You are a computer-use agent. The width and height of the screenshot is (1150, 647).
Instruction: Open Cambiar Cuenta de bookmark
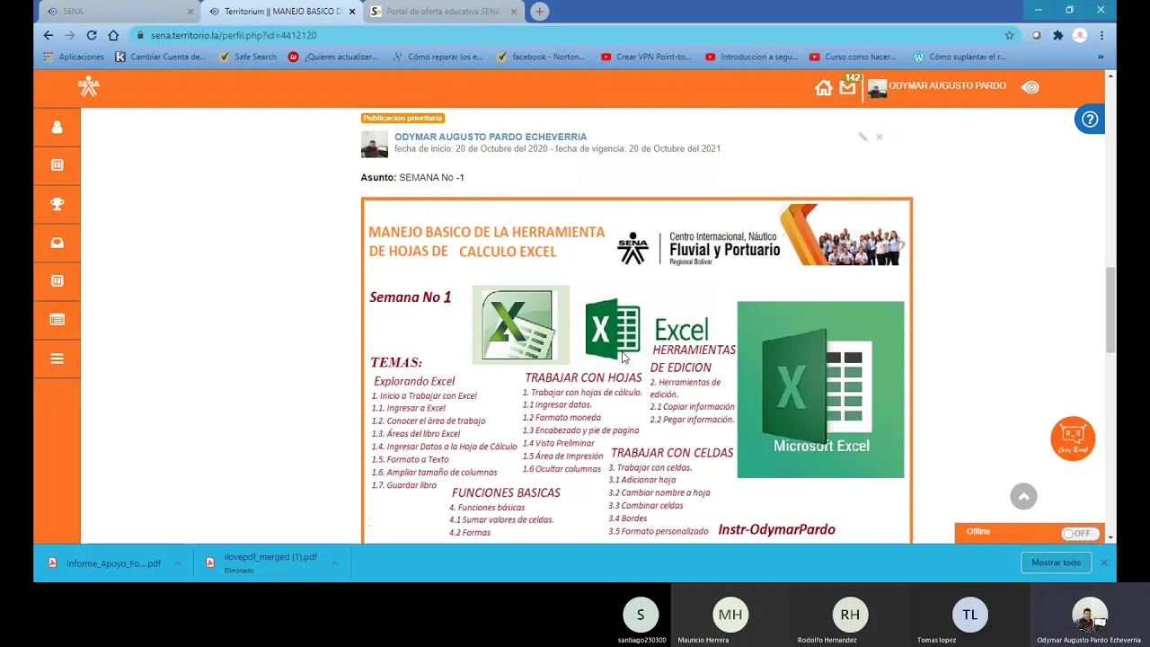point(160,57)
